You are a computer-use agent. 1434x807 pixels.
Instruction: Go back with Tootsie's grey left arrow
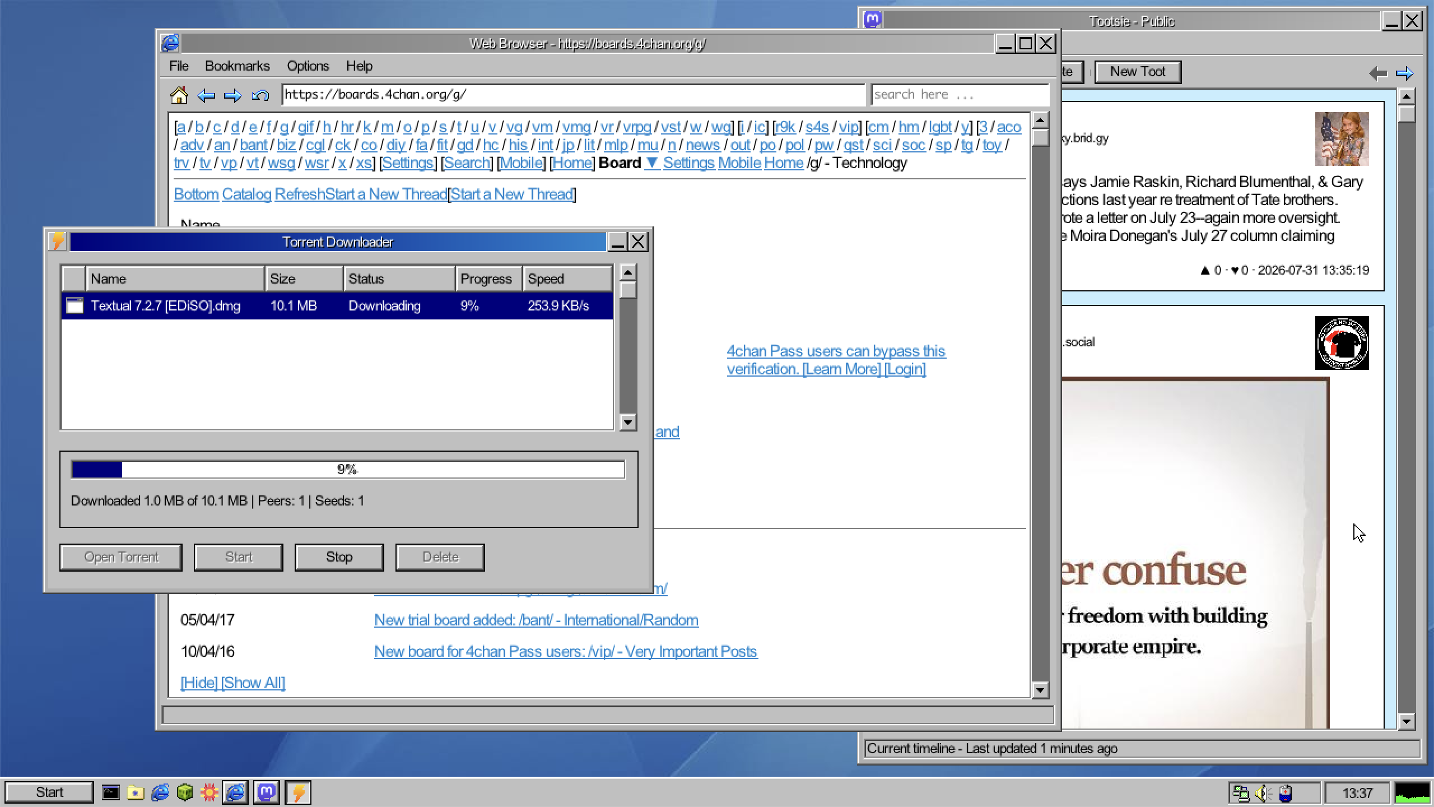click(1377, 73)
